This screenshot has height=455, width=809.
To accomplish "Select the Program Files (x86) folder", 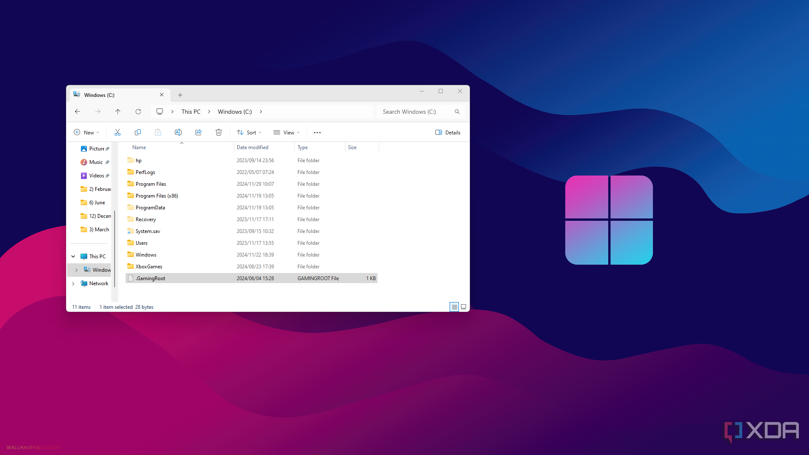I will pos(252,196).
